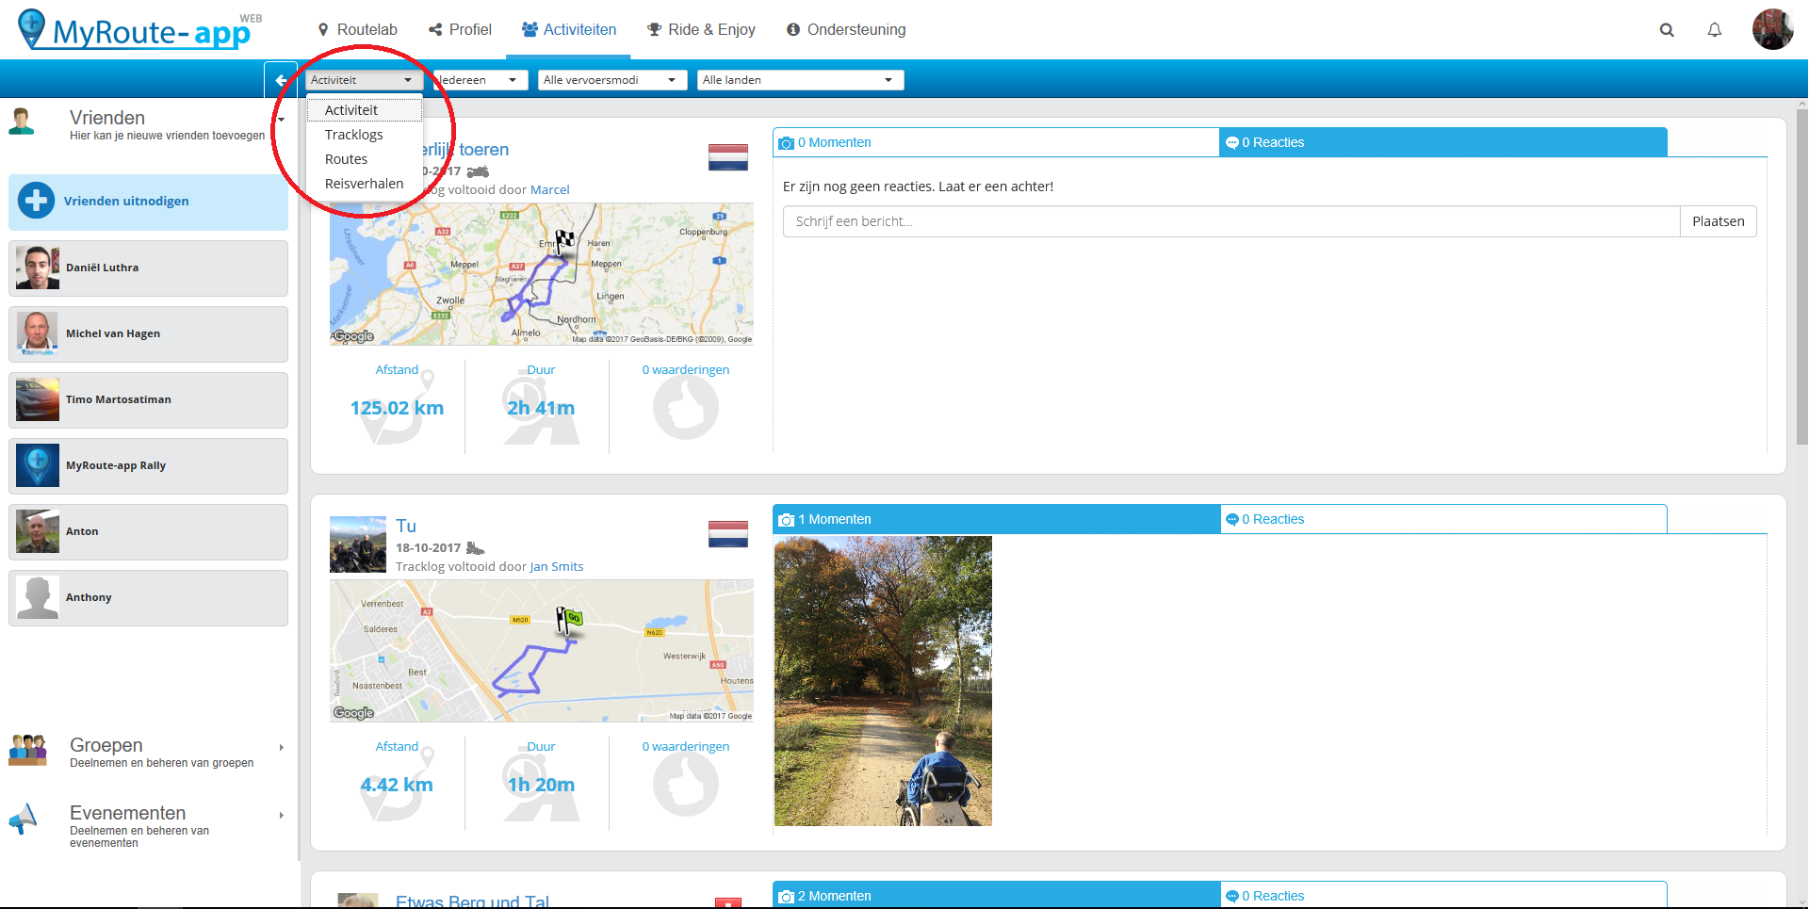Expand the Groepen section arrow
Viewport: 1809px width, 909px height.
281,747
